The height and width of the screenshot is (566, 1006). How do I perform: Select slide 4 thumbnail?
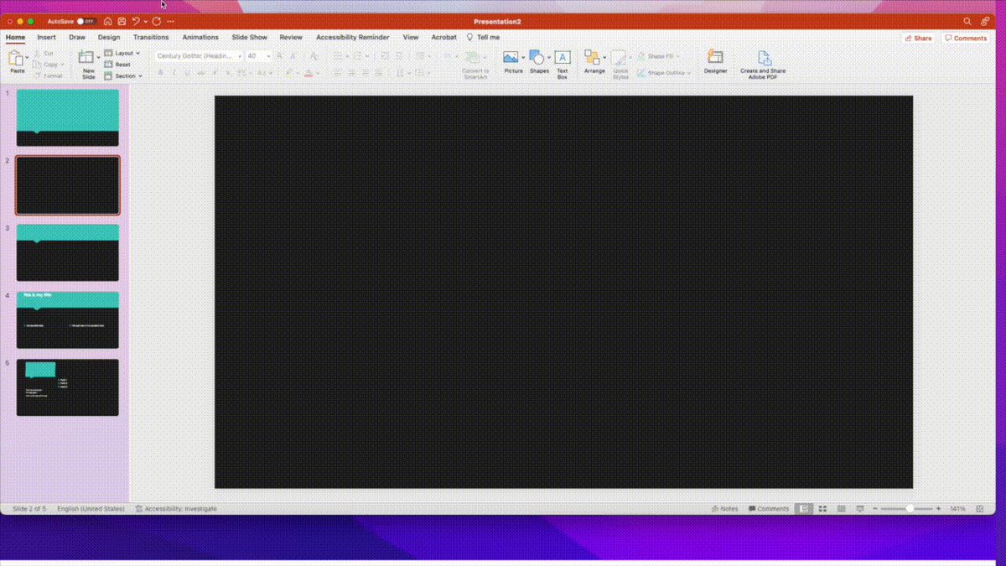(67, 319)
